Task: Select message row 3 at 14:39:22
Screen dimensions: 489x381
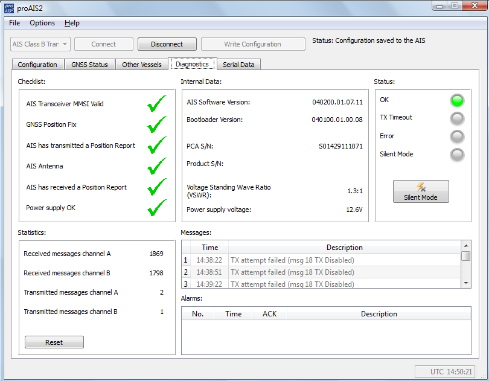Action: point(321,283)
